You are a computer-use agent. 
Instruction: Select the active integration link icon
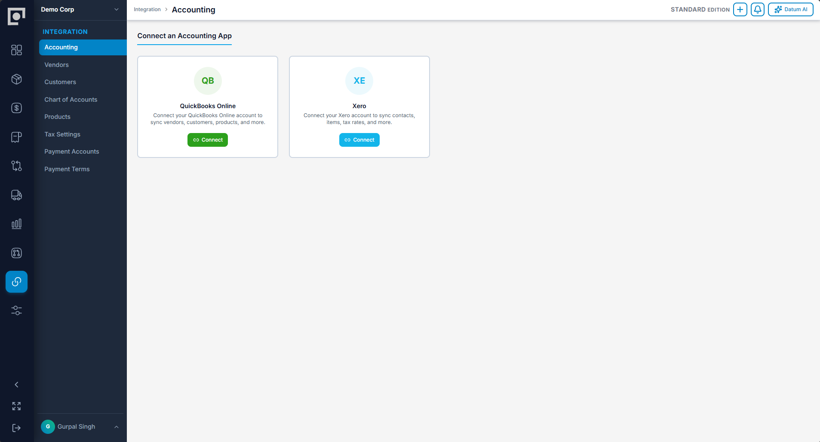[16, 282]
